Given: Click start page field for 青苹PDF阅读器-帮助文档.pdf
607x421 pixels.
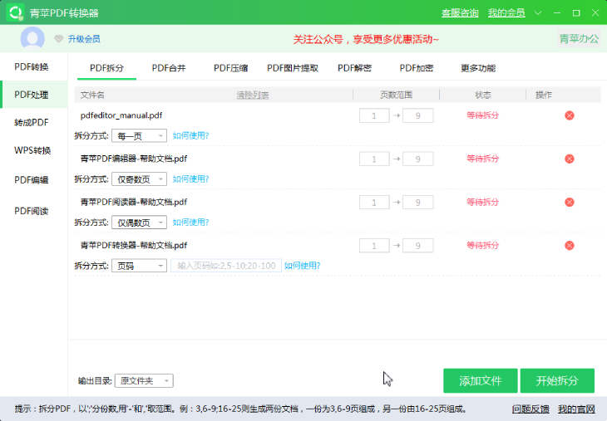Looking at the screenshot, I should 374,202.
